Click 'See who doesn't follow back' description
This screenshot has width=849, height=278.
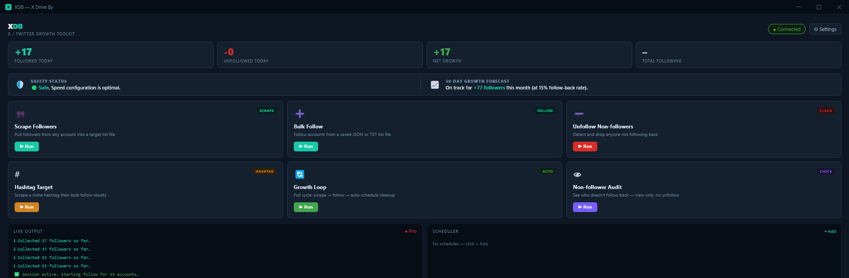pyautogui.click(x=626, y=195)
